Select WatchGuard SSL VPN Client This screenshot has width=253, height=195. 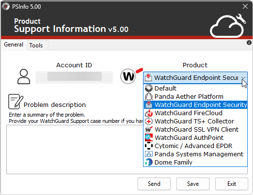pyautogui.click(x=195, y=129)
